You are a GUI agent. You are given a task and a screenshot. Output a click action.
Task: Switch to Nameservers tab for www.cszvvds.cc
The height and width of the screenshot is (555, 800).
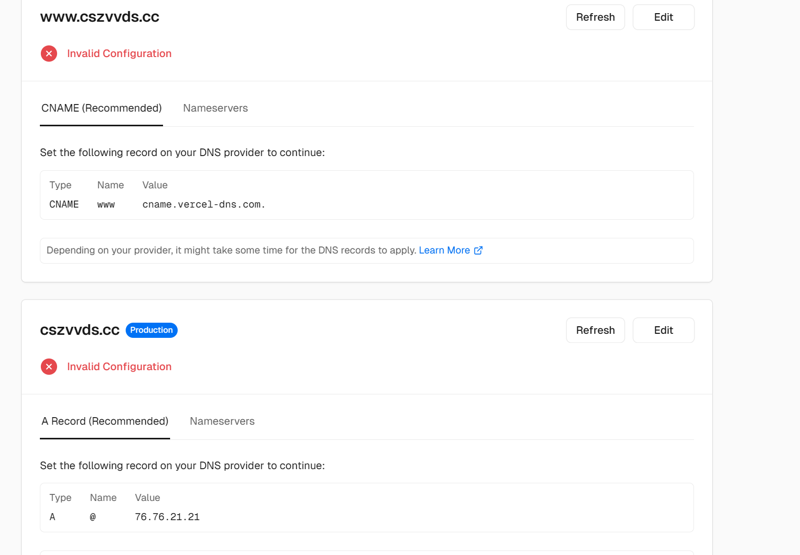point(216,108)
